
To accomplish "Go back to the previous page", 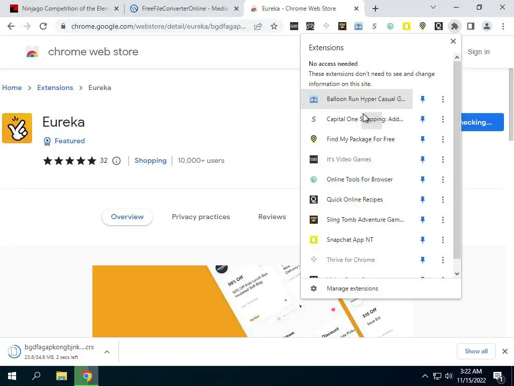I will [11, 26].
